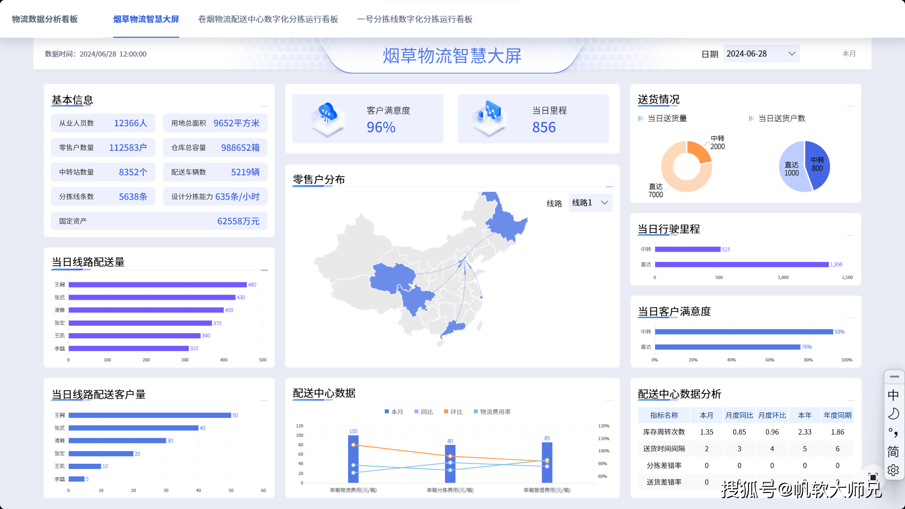Screen dimensions: 905x509
Task: Open the 日期 date dropdown
Action: point(761,54)
